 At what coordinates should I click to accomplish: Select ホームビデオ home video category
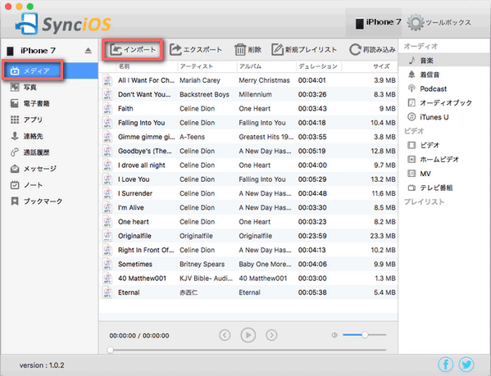pos(434,159)
